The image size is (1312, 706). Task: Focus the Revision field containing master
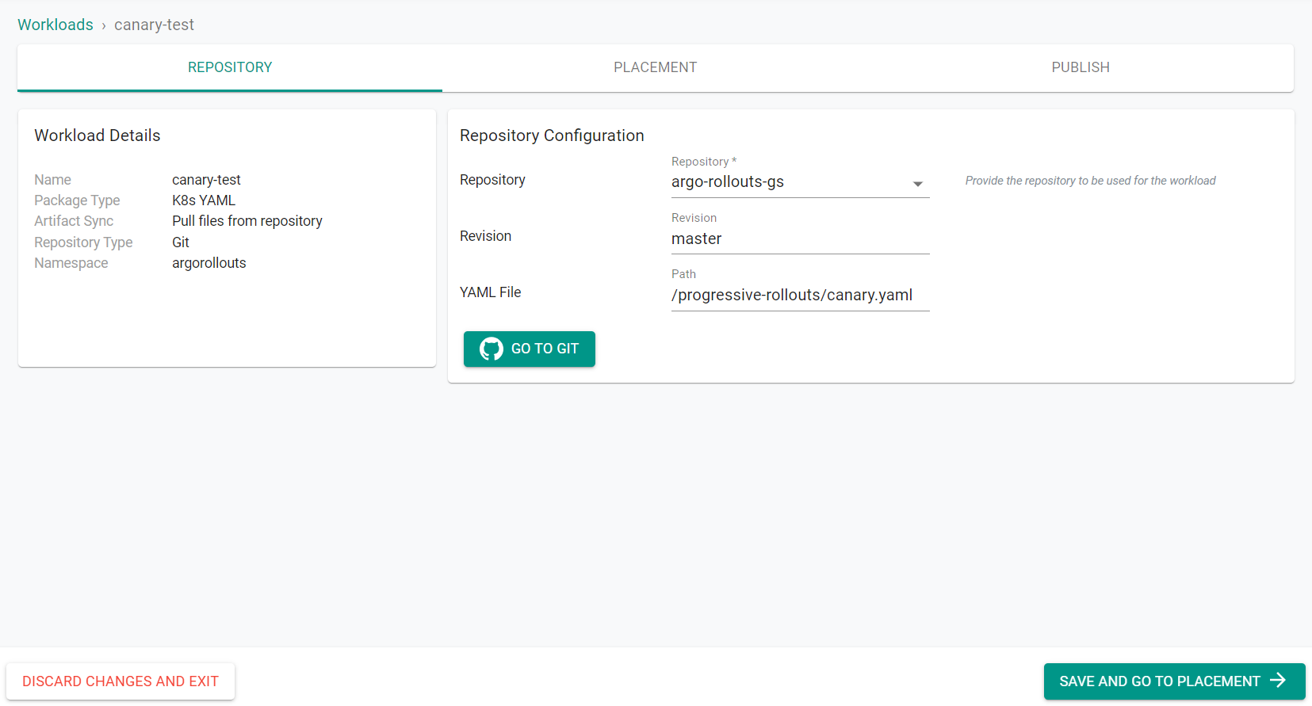[x=799, y=239]
